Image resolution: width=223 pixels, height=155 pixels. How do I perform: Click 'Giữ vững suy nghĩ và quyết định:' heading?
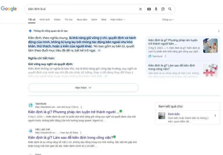tap(51, 64)
